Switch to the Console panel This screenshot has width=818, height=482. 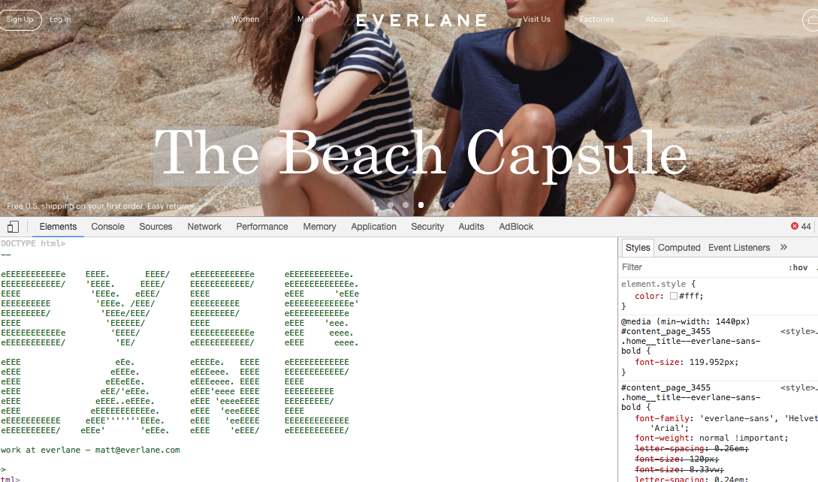pyautogui.click(x=107, y=226)
